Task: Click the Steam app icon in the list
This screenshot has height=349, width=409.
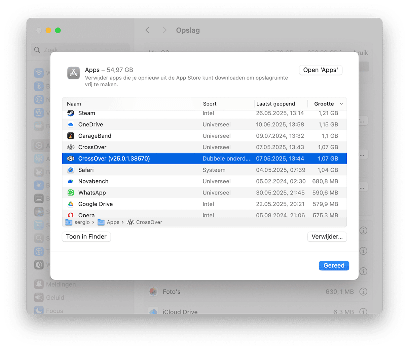Action: click(x=71, y=113)
